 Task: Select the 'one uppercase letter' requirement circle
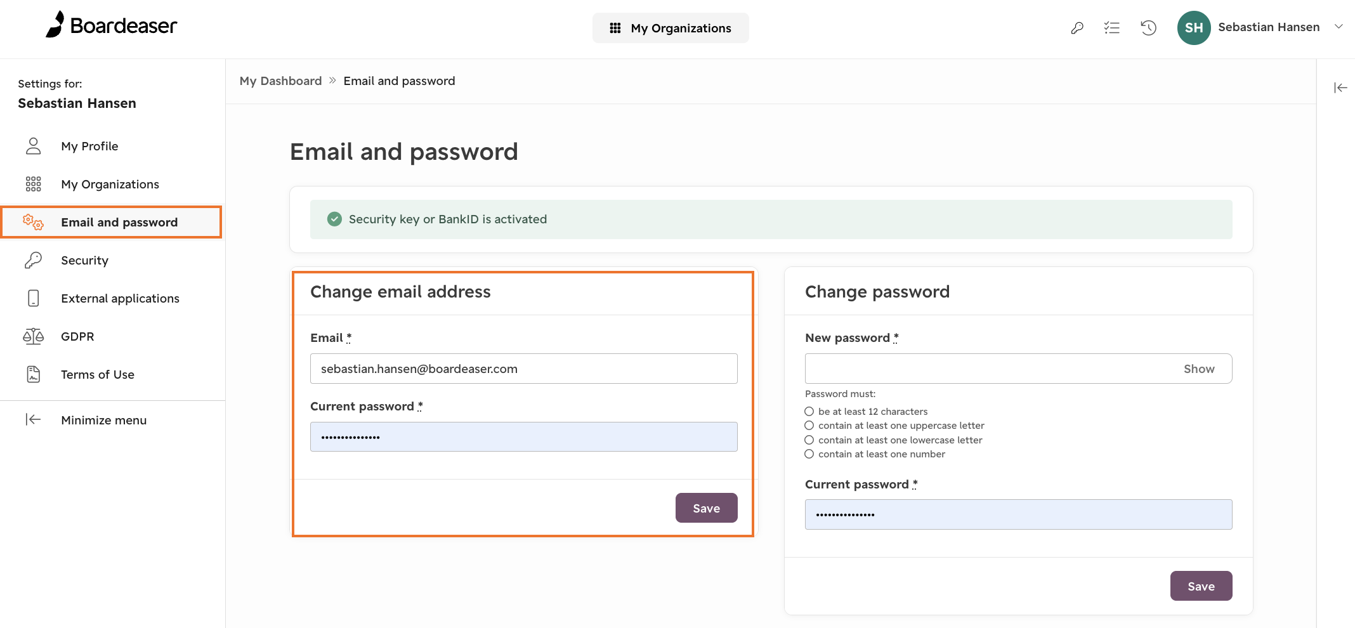[x=809, y=425]
